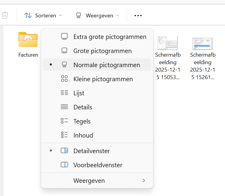Click the Weergeven toolbar label
This screenshot has height=196, width=225.
coord(100,16)
